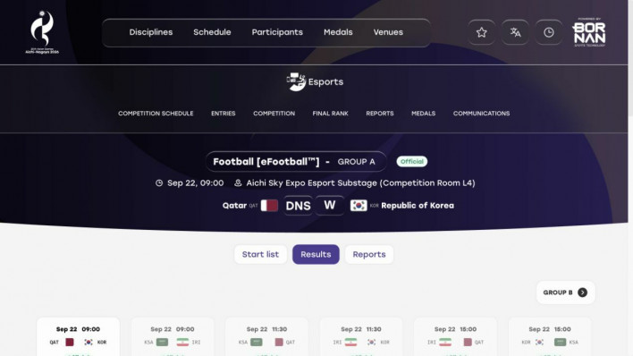Click the clock time icon

point(549,32)
